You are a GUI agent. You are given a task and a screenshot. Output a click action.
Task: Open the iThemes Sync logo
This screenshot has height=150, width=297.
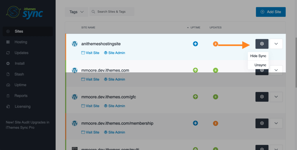[24, 12]
